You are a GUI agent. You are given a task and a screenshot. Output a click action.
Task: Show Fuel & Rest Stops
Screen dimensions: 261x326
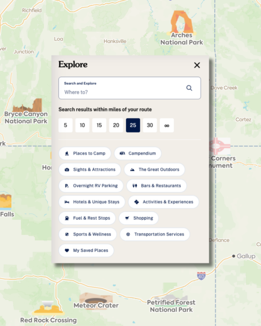[x=87, y=218]
